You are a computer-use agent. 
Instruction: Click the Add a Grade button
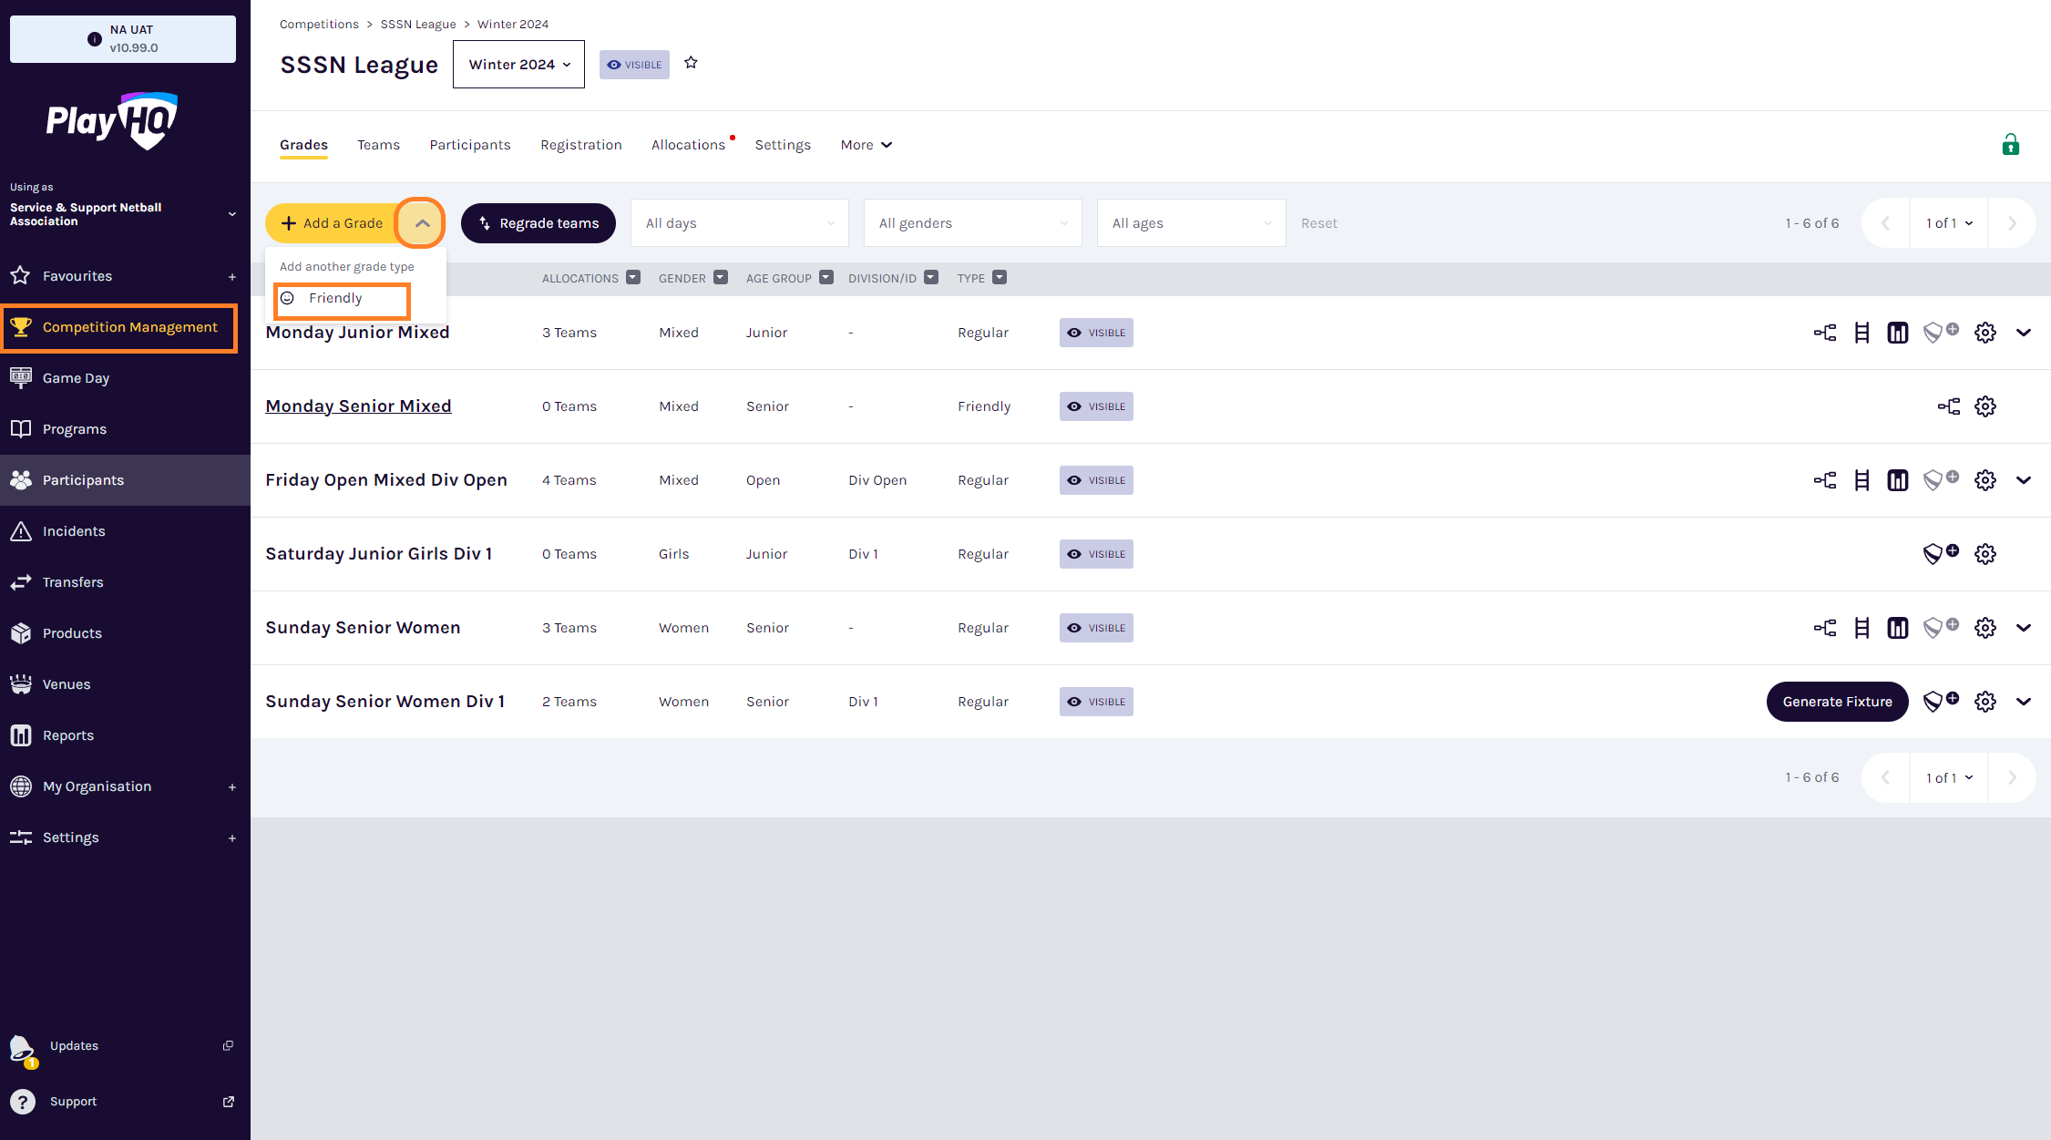coord(332,223)
